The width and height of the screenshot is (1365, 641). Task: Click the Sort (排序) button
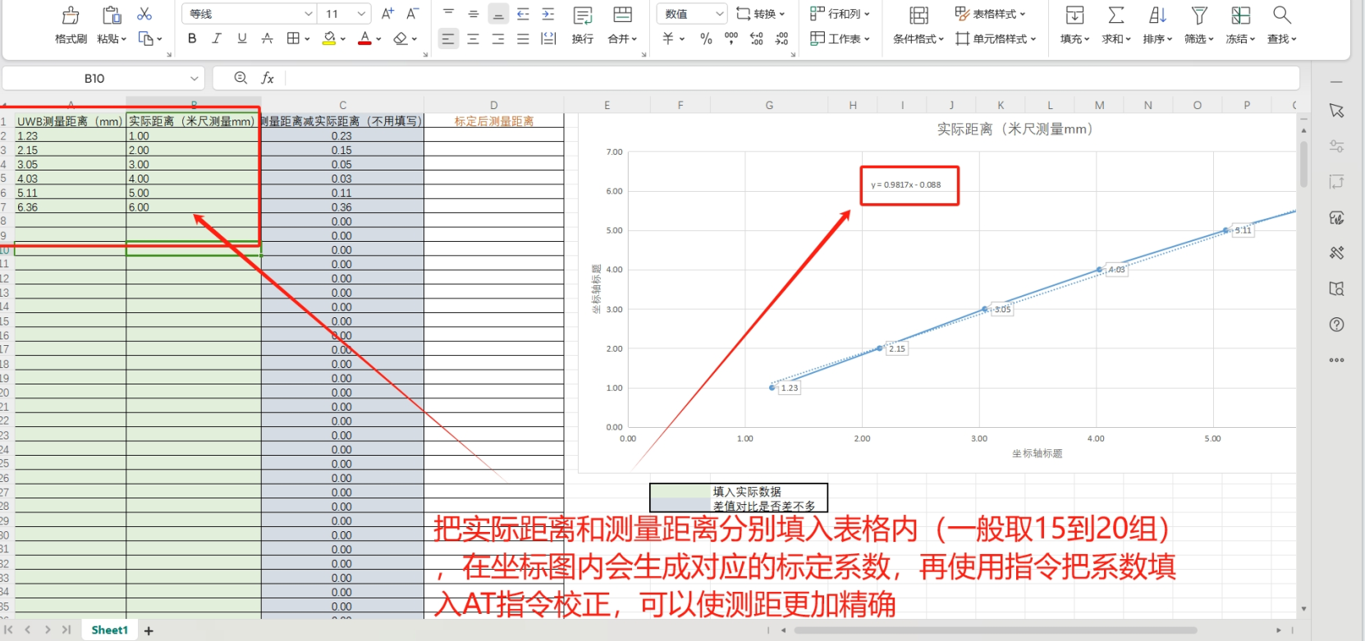click(x=1157, y=25)
